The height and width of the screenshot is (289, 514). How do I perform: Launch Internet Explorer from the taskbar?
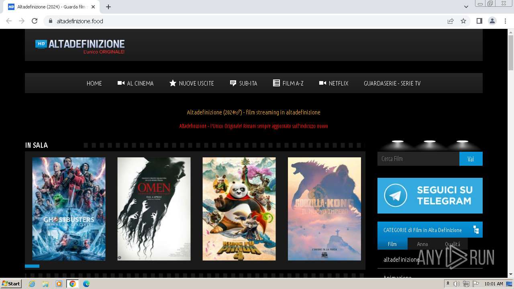pos(32,284)
